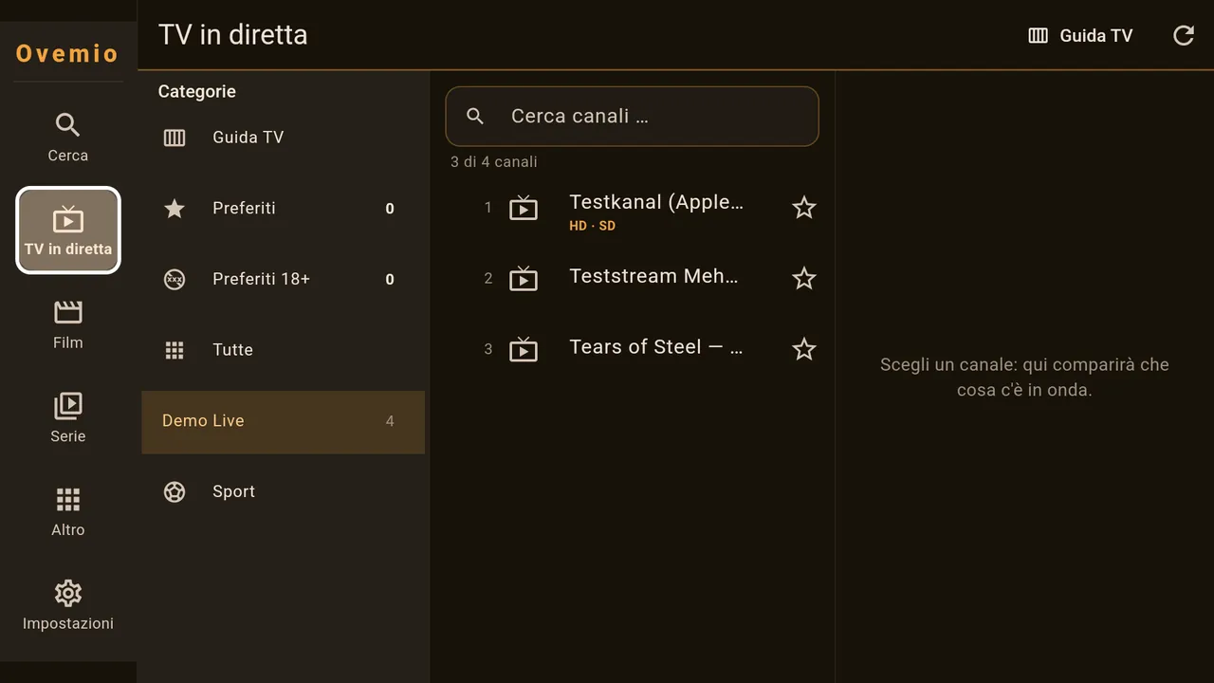Select Demo Live category
Viewport: 1214px width, 683px height.
click(283, 421)
